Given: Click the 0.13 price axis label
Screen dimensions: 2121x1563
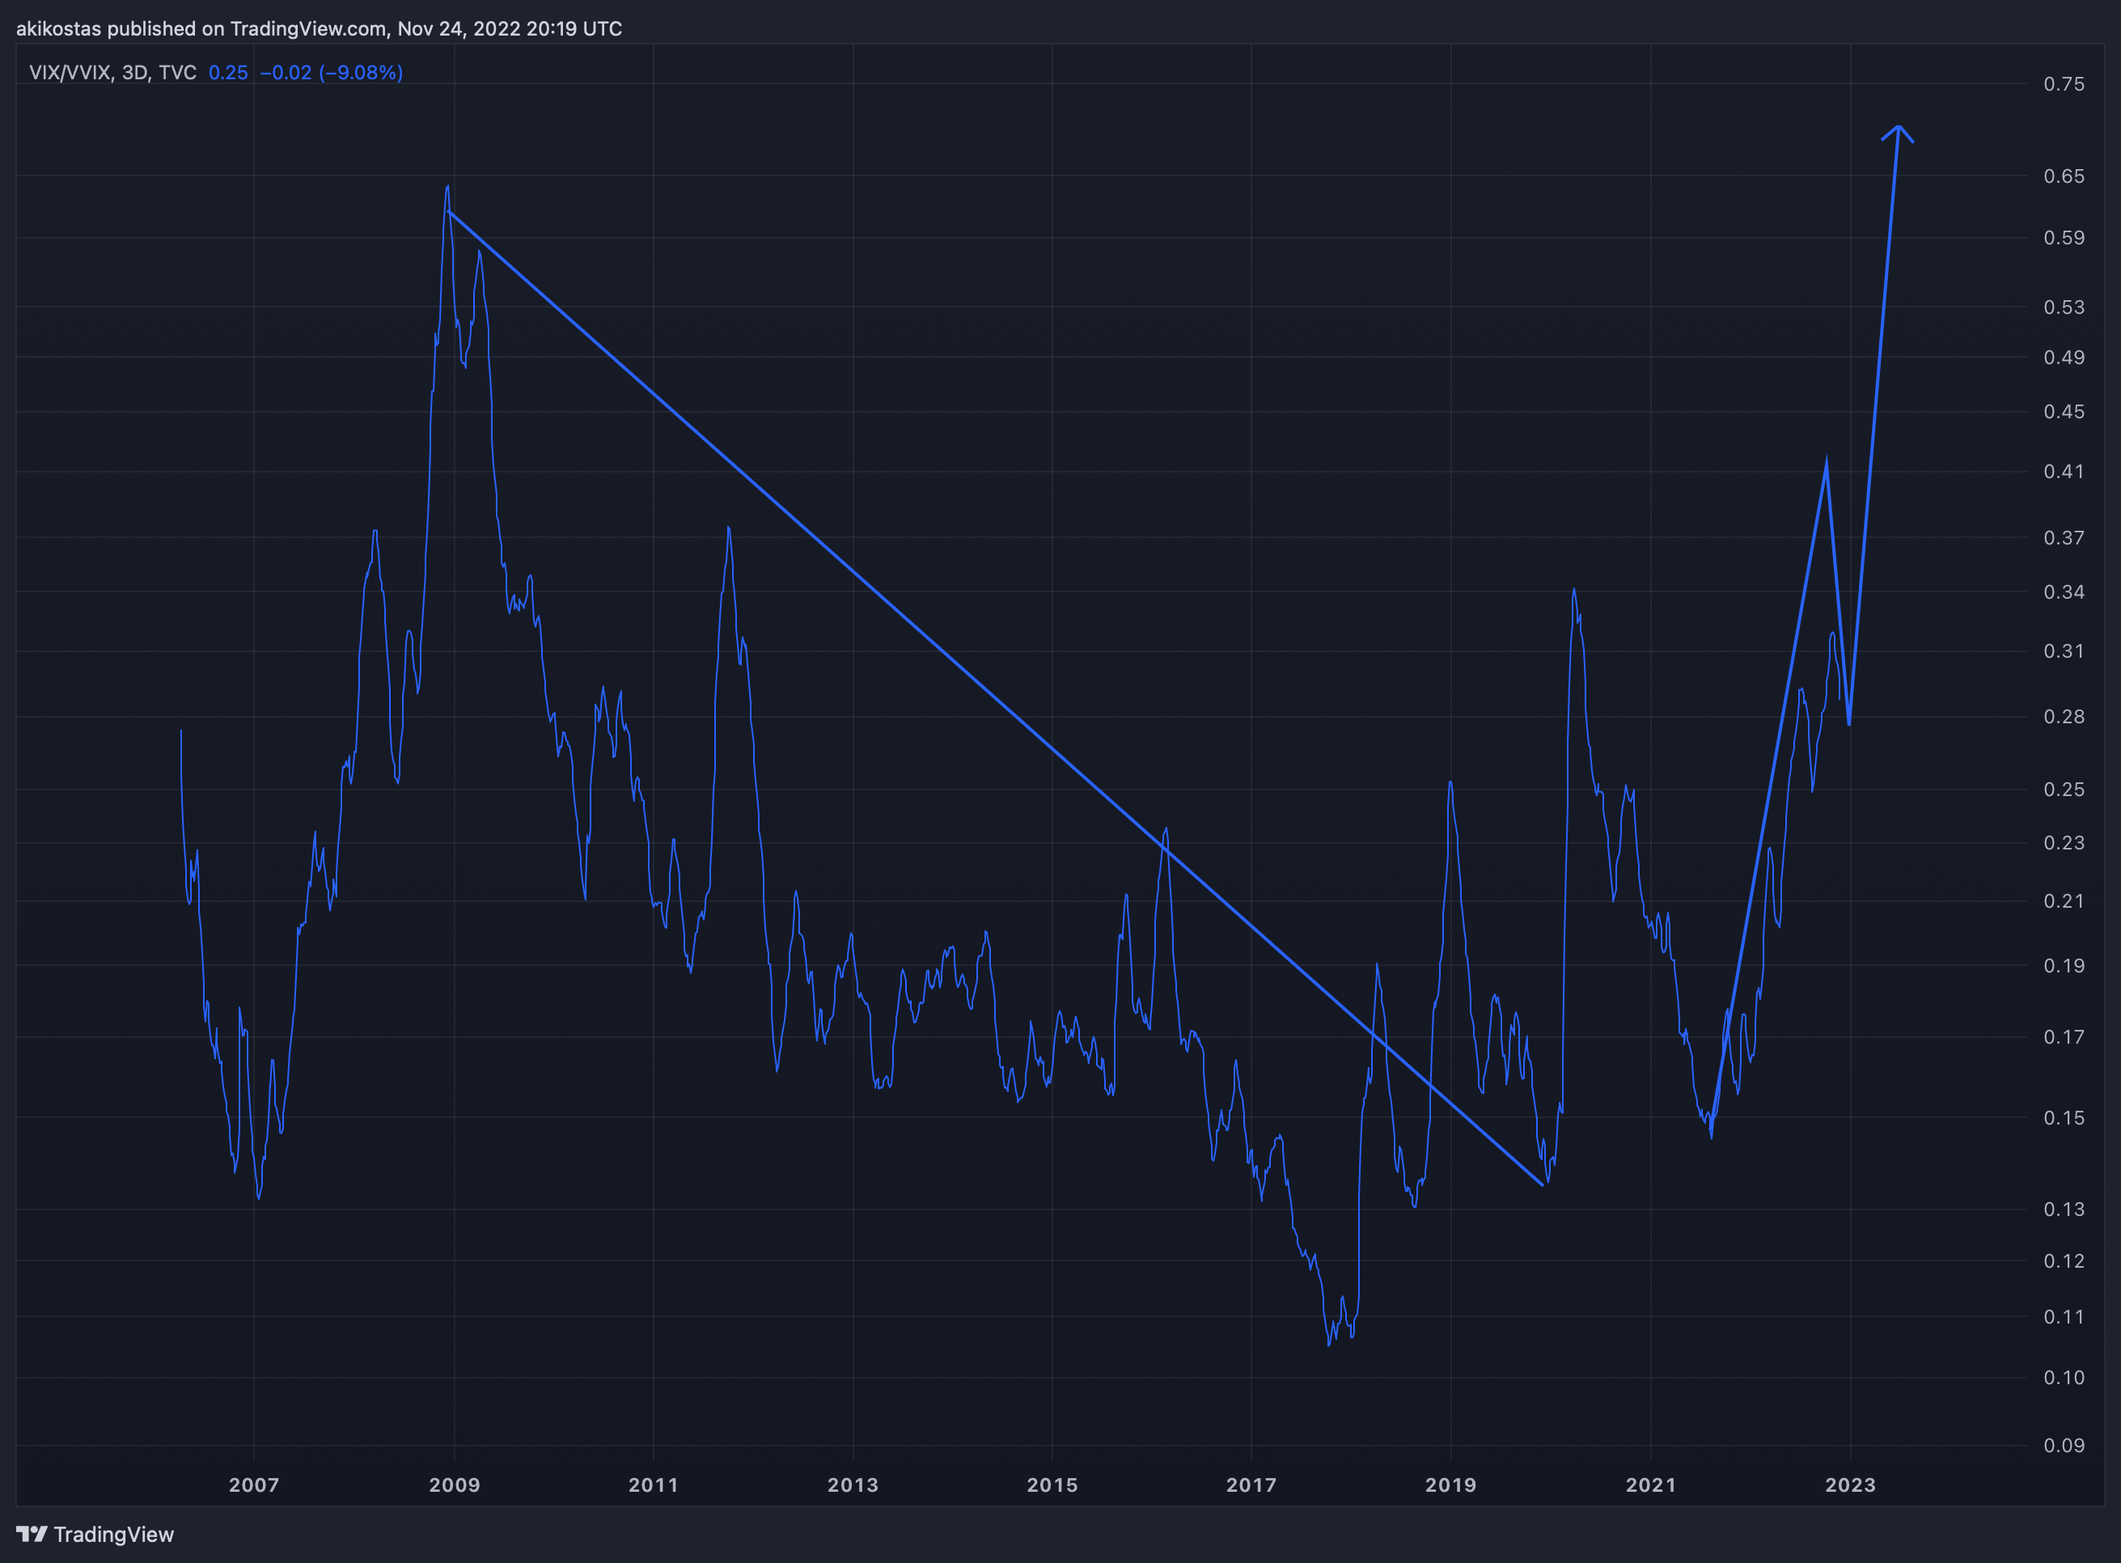Looking at the screenshot, I should 2064,1209.
